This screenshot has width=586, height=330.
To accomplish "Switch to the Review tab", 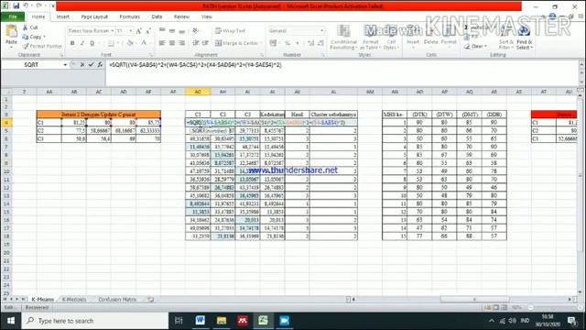I will [x=181, y=16].
